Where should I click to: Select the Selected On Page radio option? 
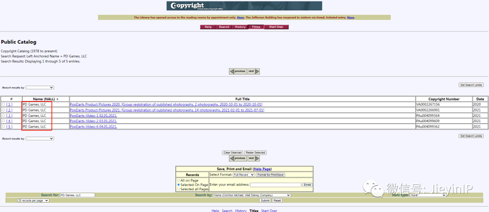(x=178, y=184)
